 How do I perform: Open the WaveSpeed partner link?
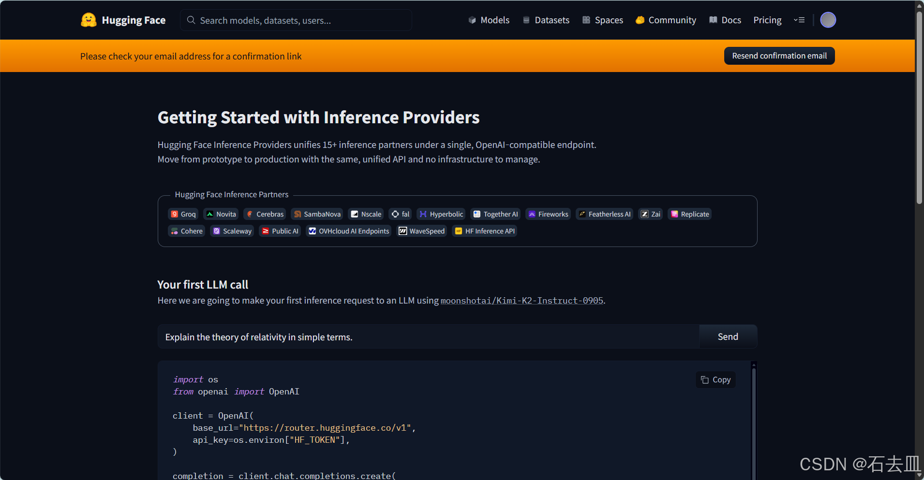pyautogui.click(x=422, y=231)
